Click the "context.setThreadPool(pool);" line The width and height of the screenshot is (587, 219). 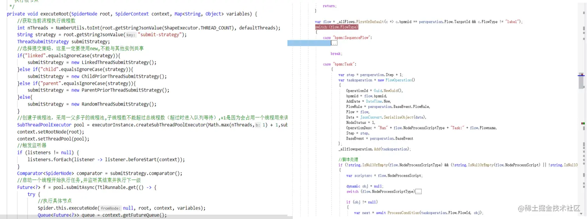point(53,139)
